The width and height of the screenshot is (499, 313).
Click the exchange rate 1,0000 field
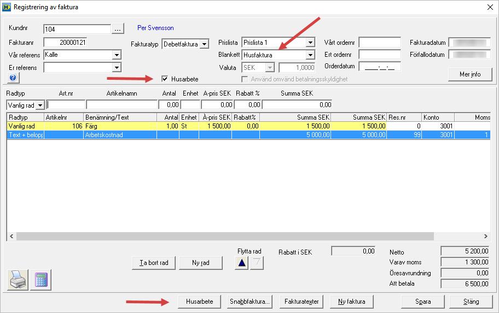click(x=297, y=67)
